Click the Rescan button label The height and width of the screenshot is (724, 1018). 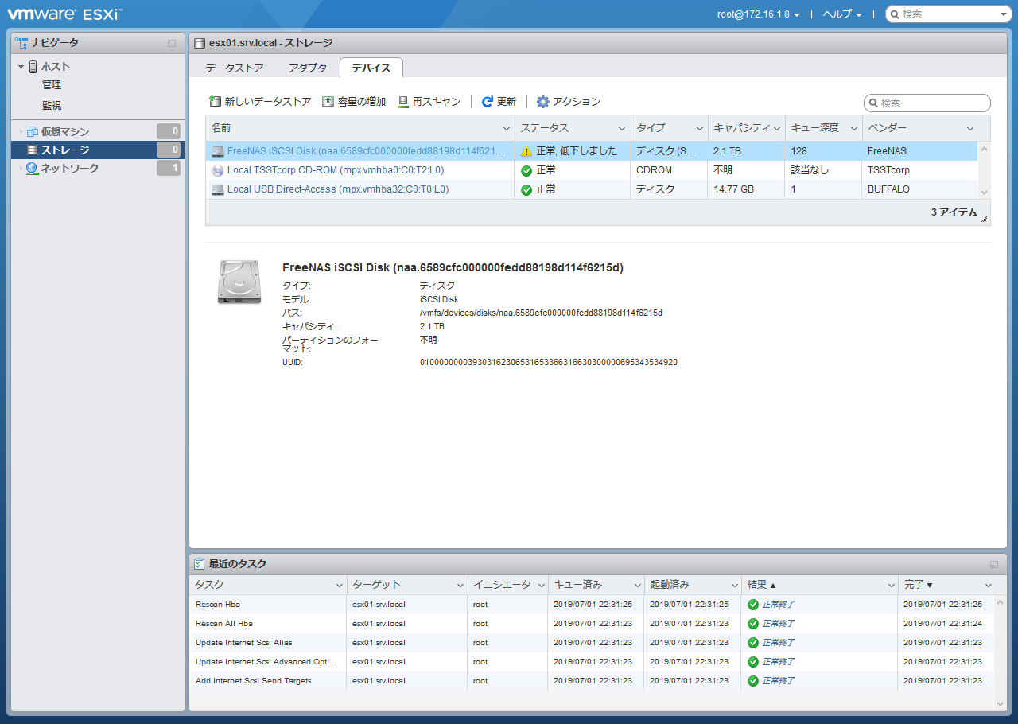point(437,102)
